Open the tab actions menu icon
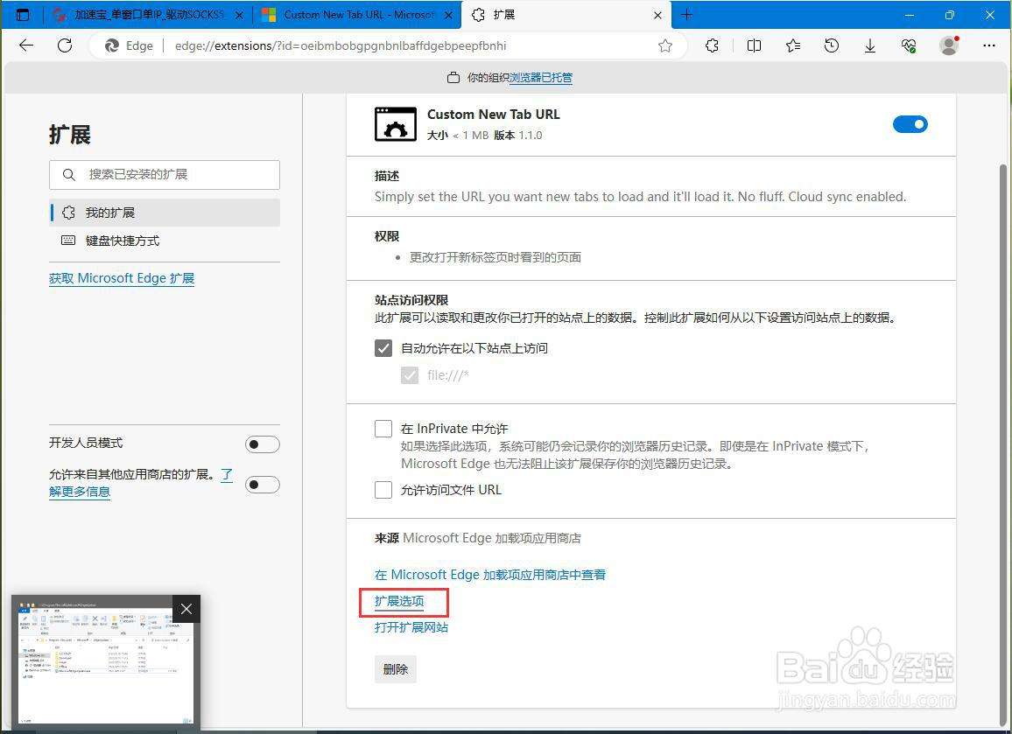This screenshot has width=1012, height=734. pyautogui.click(x=21, y=14)
